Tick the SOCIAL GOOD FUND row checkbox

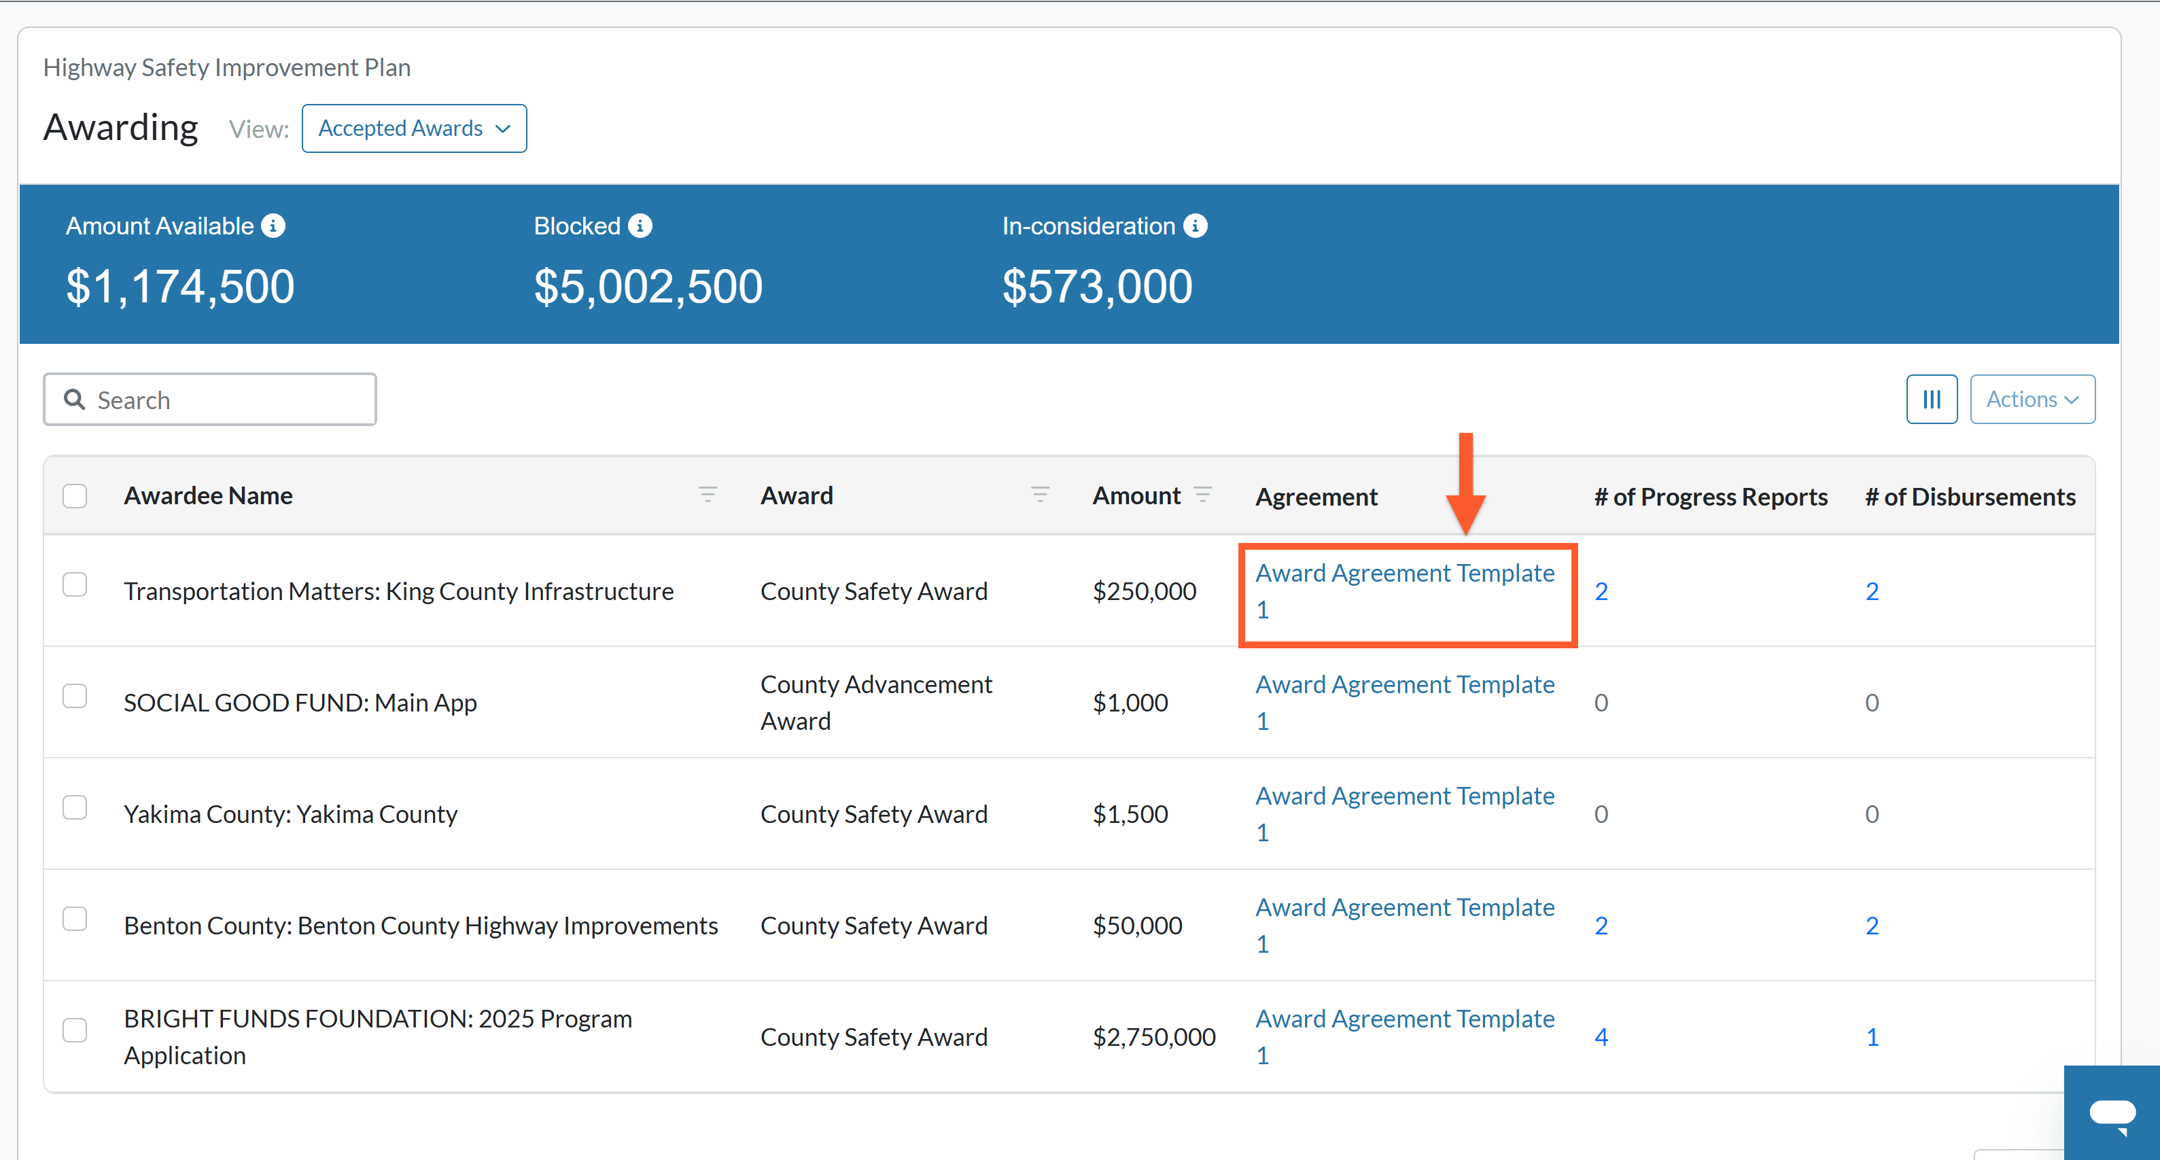pyautogui.click(x=75, y=696)
